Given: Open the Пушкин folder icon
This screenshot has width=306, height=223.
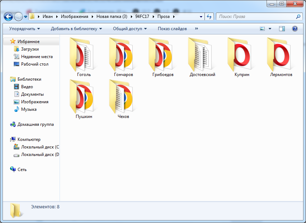Looking at the screenshot, I should click(x=83, y=96).
